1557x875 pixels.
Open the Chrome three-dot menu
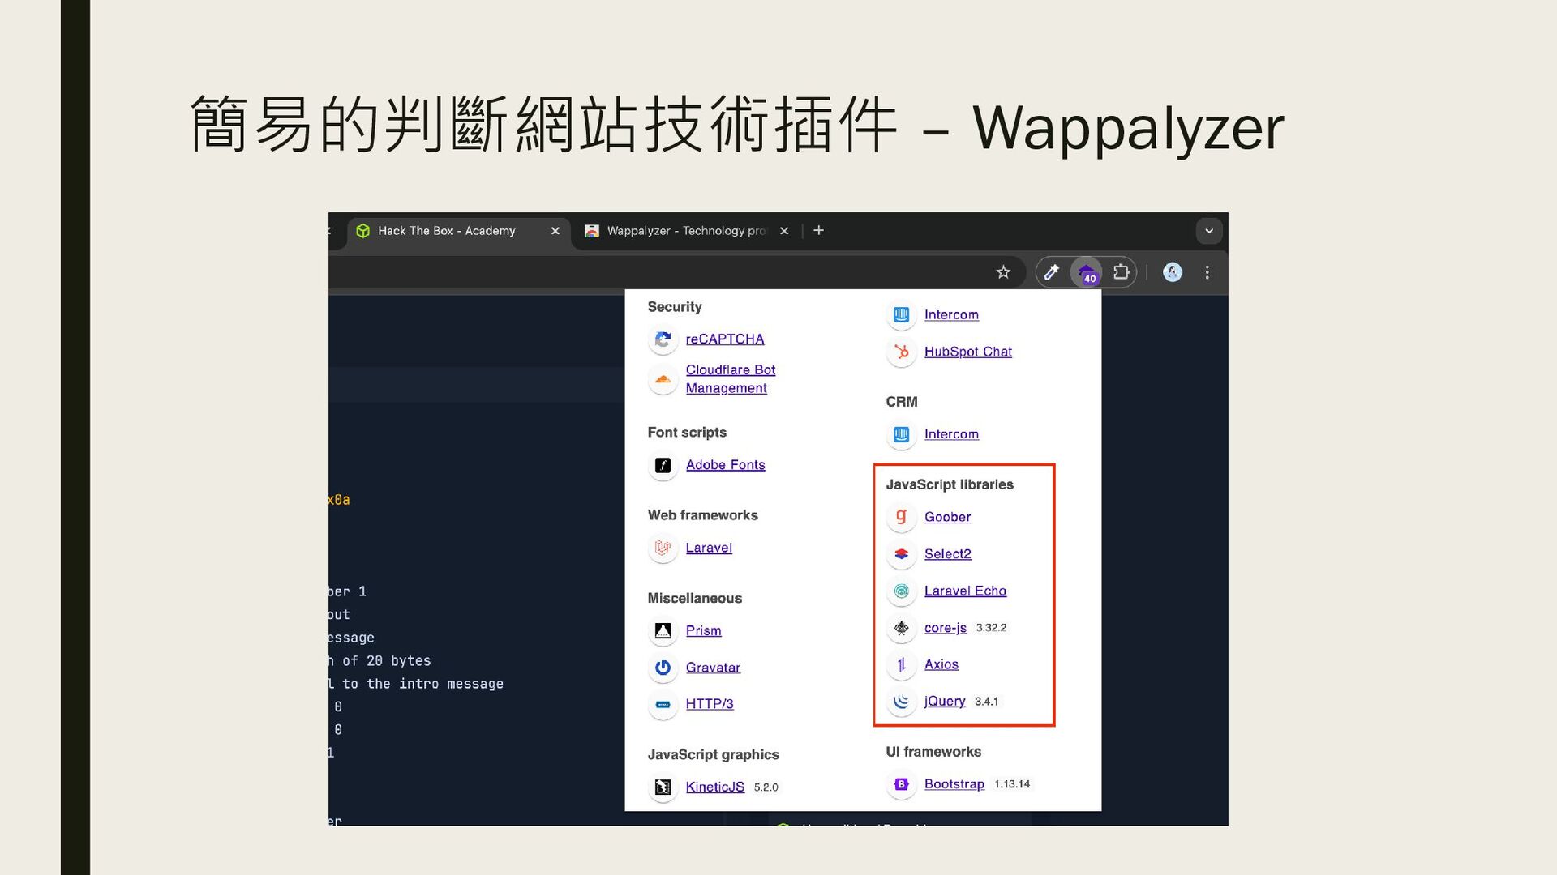[1207, 272]
